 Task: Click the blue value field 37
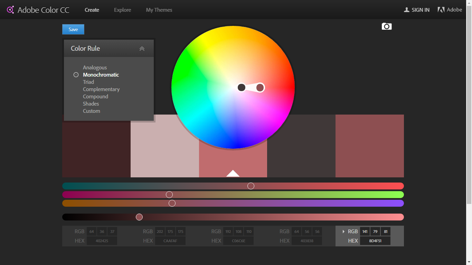(x=112, y=232)
